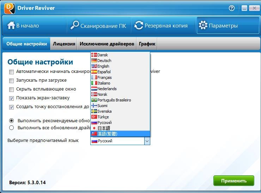Click the Russian flag in the combo box
261x193 pixels.
95,141
